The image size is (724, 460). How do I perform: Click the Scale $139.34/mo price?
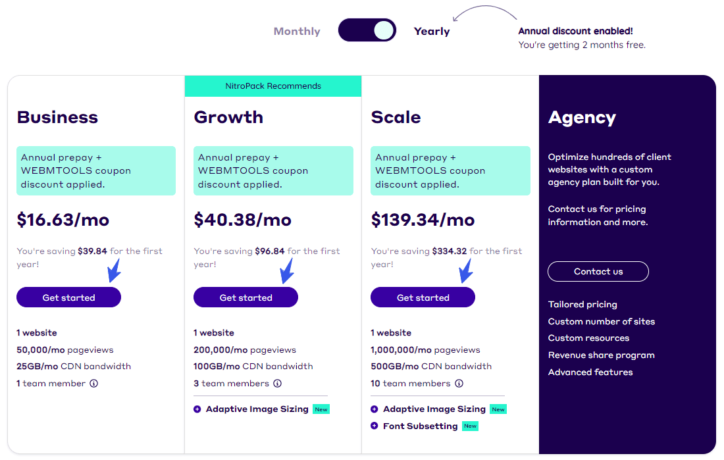coord(423,220)
